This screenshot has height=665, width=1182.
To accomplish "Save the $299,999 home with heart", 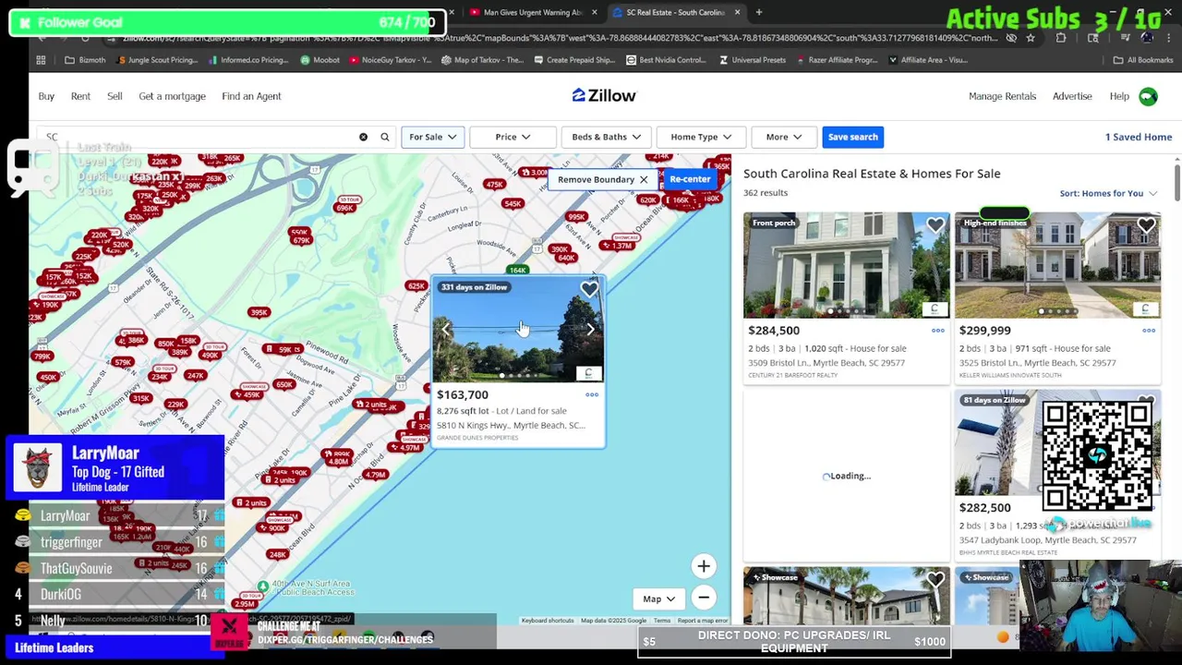I will click(1146, 225).
